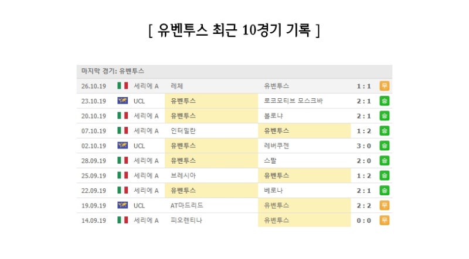Click the draw badge for AT마드리드 match

385,205
